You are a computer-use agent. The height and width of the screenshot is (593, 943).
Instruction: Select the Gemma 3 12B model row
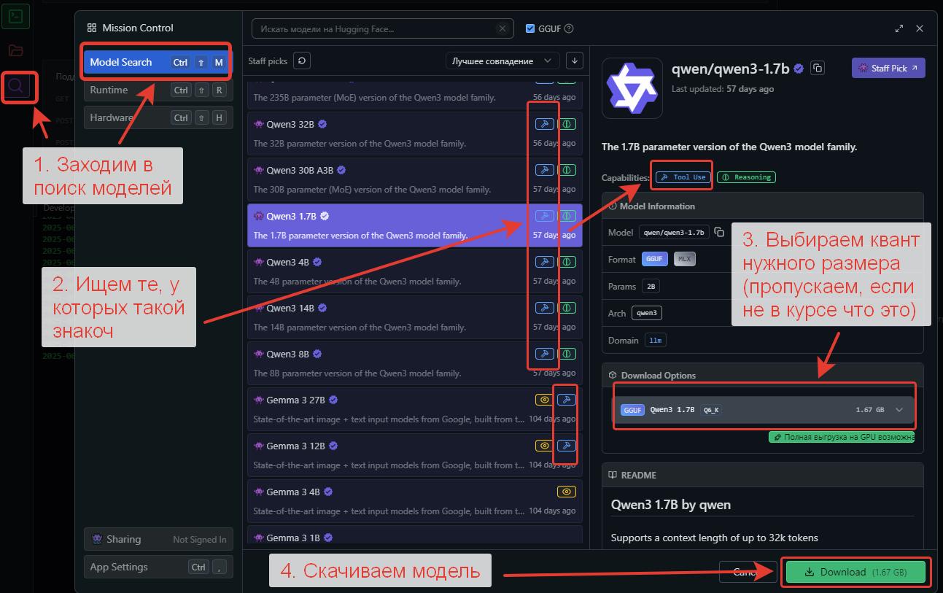tap(414, 455)
